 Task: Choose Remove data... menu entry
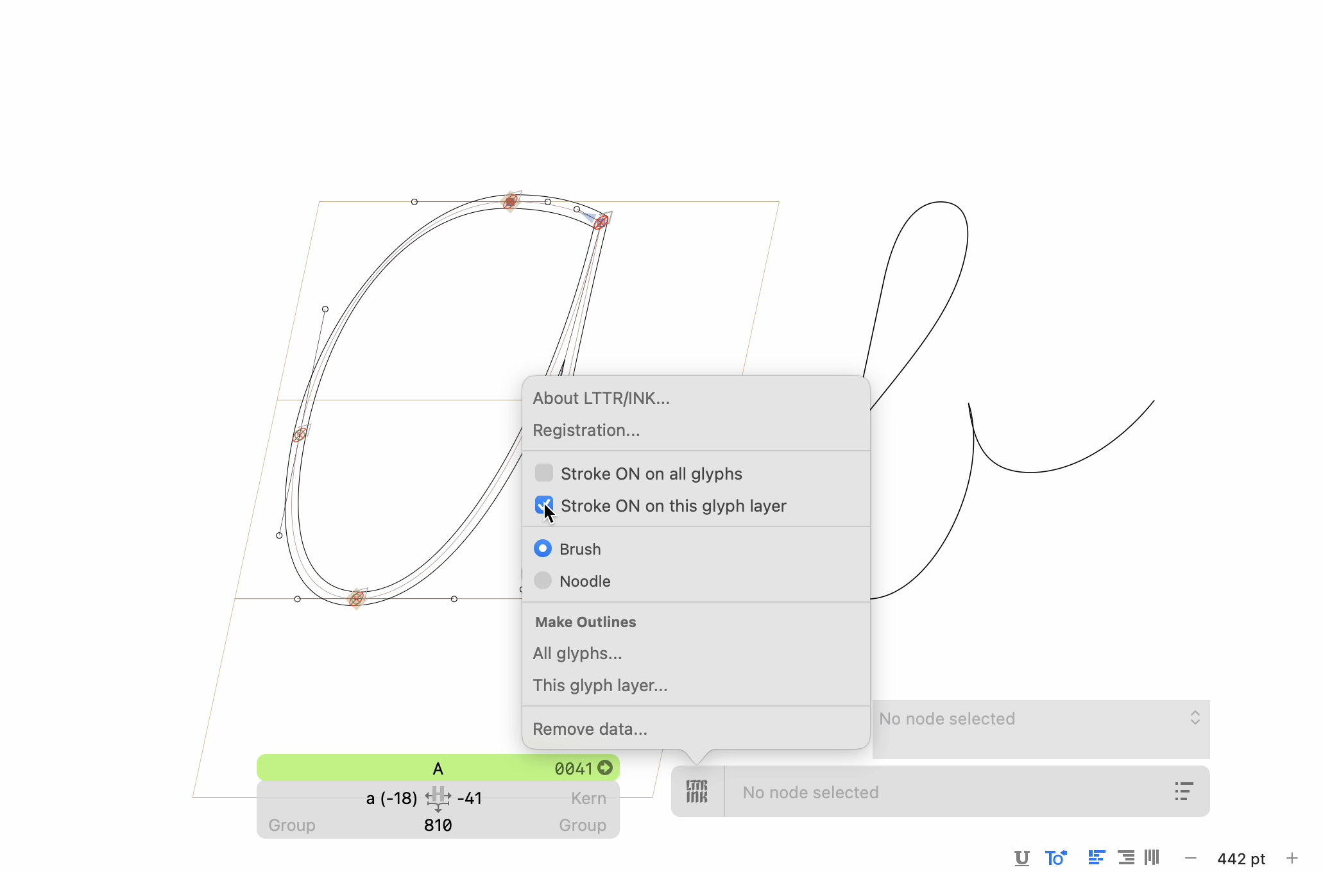click(590, 729)
